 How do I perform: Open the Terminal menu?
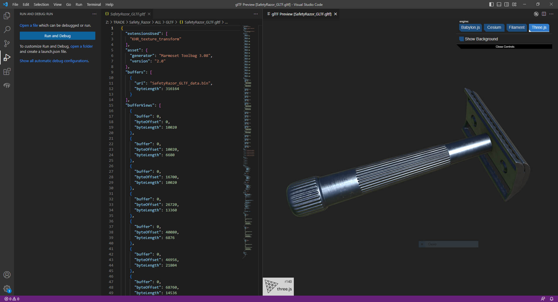tap(94, 4)
